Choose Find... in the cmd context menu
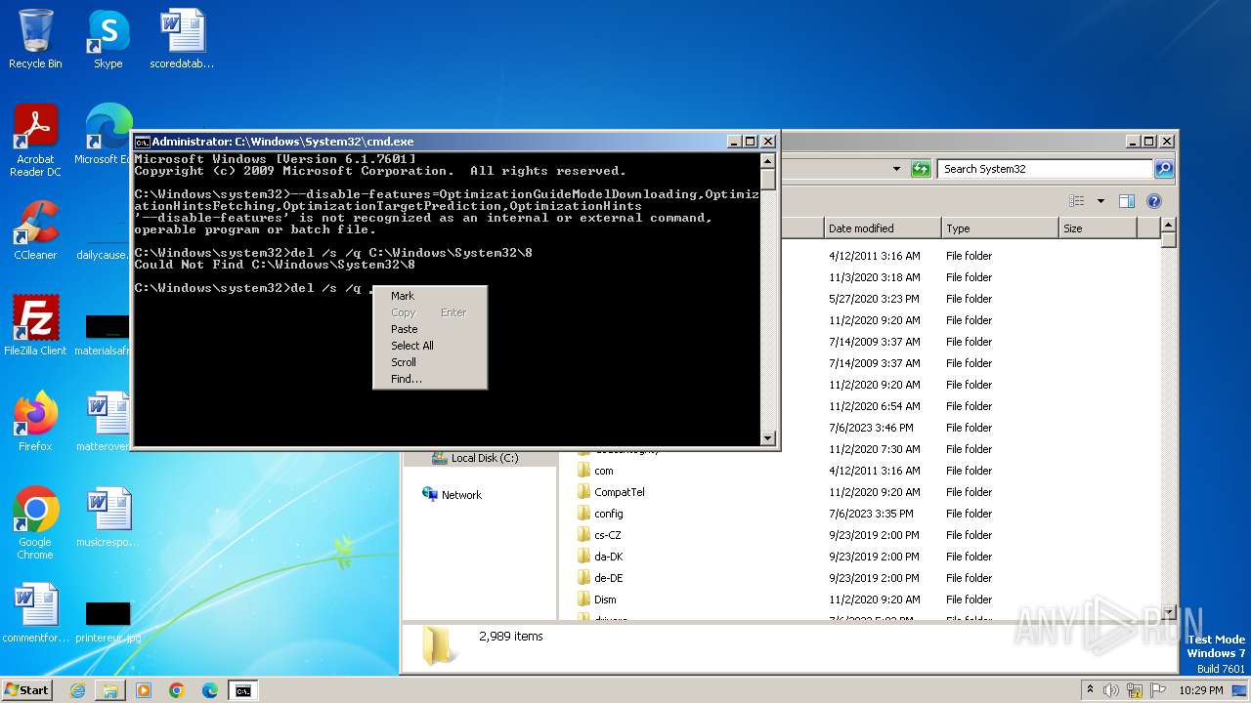 point(430,379)
